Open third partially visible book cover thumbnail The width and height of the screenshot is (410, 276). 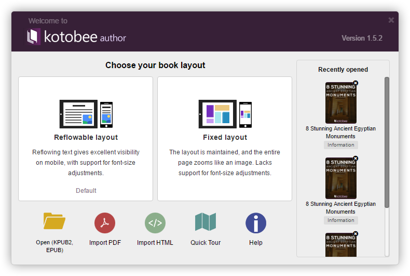[x=340, y=245]
